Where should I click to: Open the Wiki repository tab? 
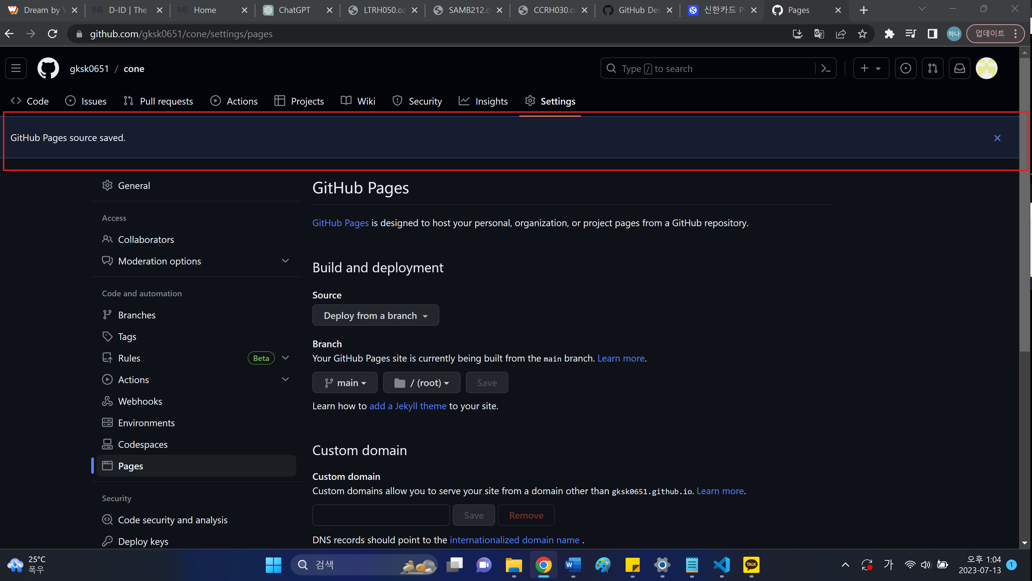click(358, 101)
